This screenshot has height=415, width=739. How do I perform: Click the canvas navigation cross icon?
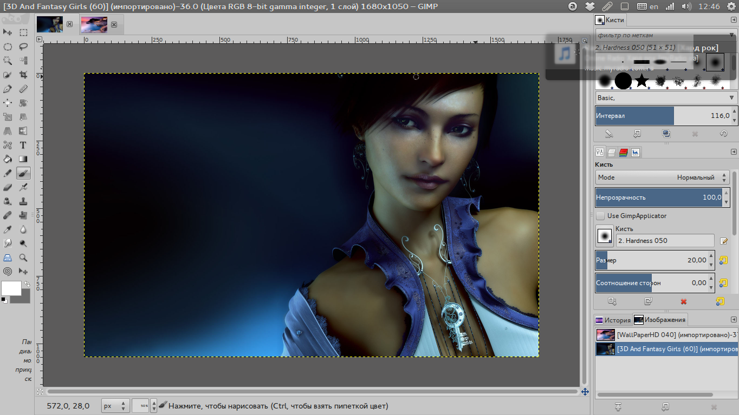[x=585, y=392]
